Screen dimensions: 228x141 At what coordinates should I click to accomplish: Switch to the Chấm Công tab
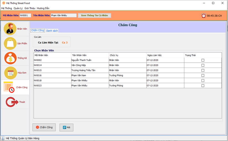(38, 30)
